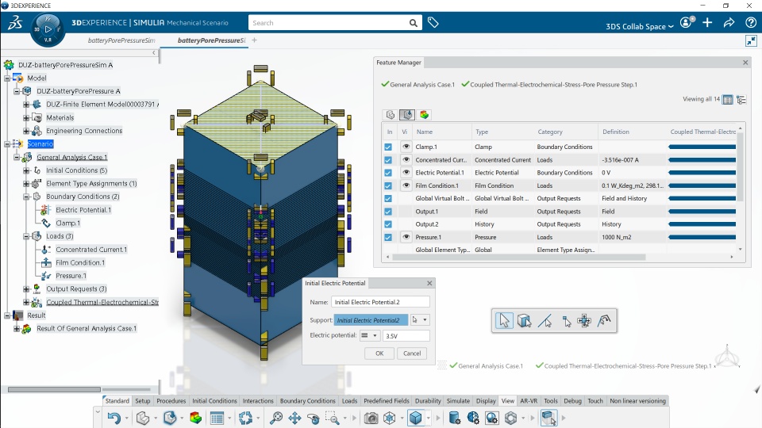This screenshot has width=762, height=428.
Task: Collapse the Boundary Conditions (2) node
Action: pos(26,197)
